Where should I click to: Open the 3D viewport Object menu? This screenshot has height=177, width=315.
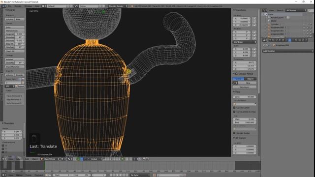coord(34,159)
